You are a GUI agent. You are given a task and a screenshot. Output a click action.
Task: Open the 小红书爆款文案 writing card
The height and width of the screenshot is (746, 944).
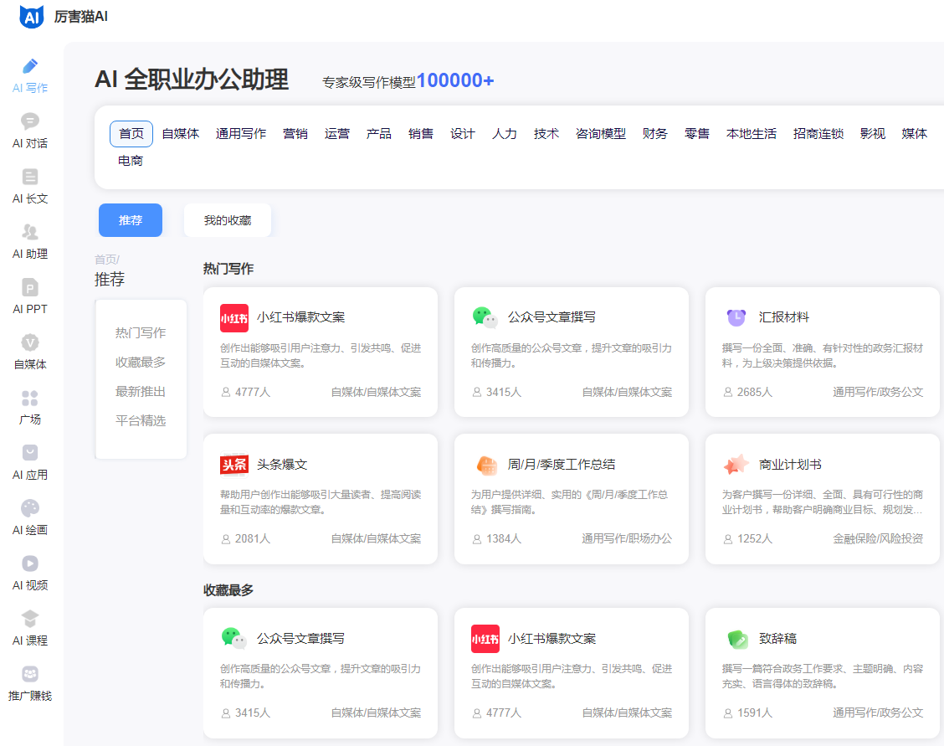click(321, 351)
